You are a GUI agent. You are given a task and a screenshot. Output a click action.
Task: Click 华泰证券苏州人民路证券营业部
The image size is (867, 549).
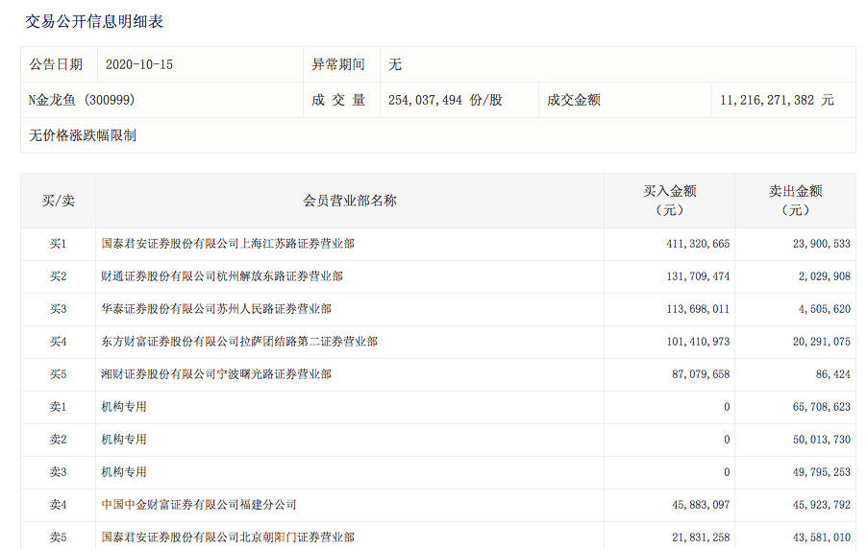click(x=216, y=309)
